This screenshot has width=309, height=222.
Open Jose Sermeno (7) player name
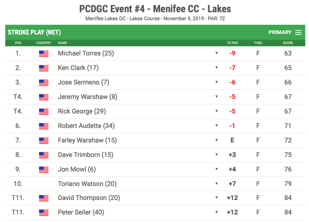point(83,82)
